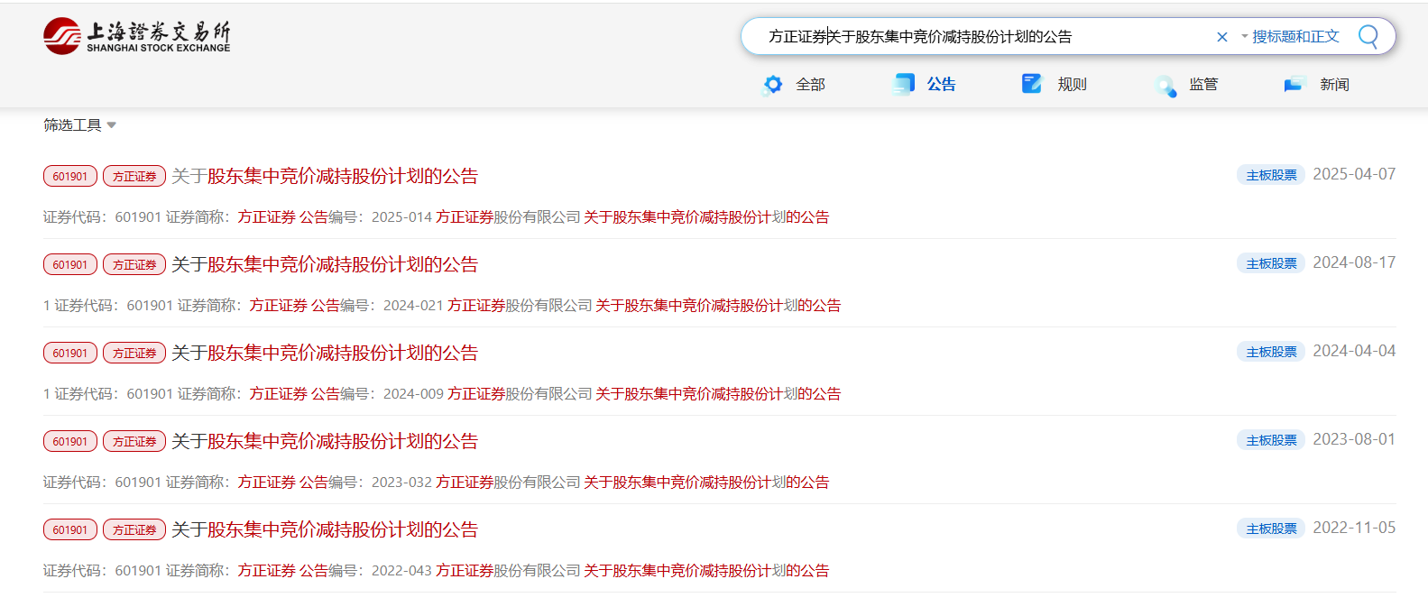
Task: Click the 方正证券 tag in the 2023-08-01 row
Action: coord(134,441)
